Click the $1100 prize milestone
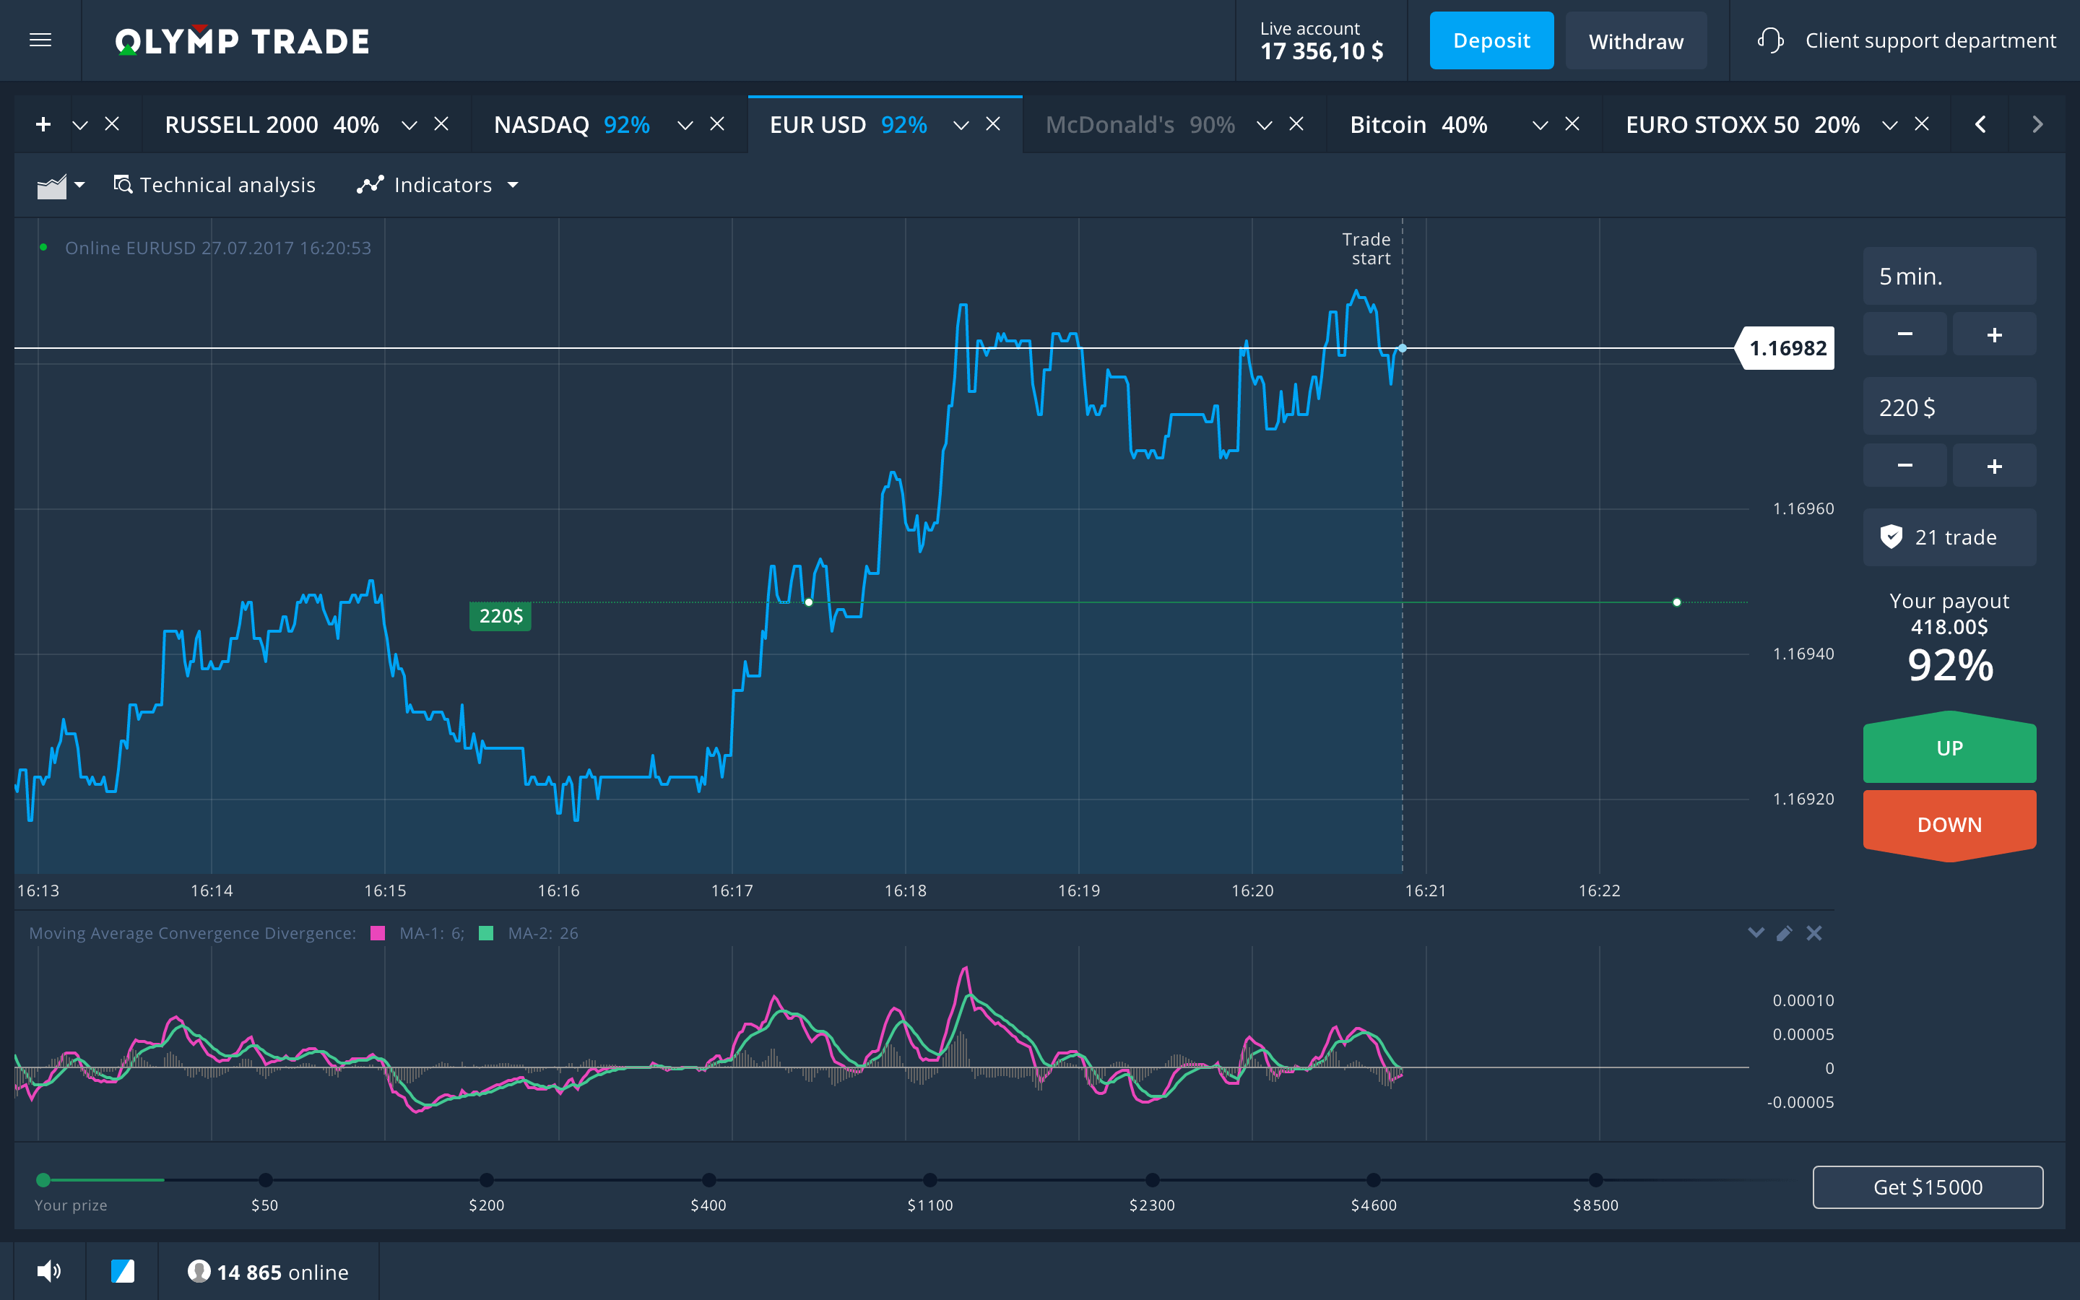 pyautogui.click(x=930, y=1179)
